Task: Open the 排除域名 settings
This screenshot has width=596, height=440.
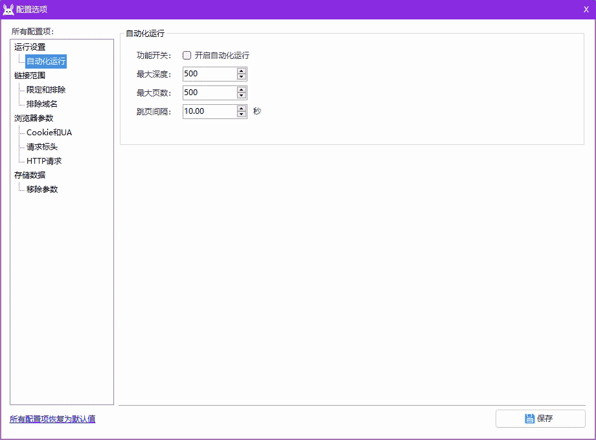Action: coord(42,104)
